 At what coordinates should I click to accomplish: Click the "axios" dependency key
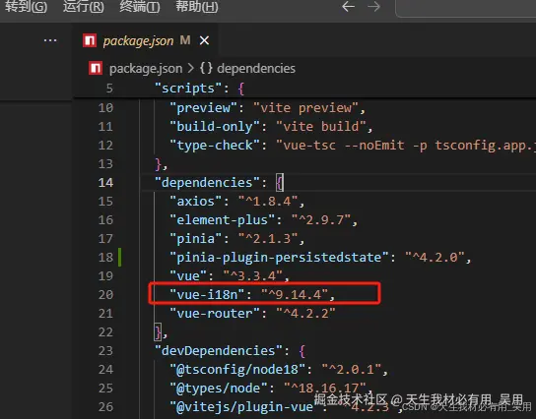(x=196, y=202)
